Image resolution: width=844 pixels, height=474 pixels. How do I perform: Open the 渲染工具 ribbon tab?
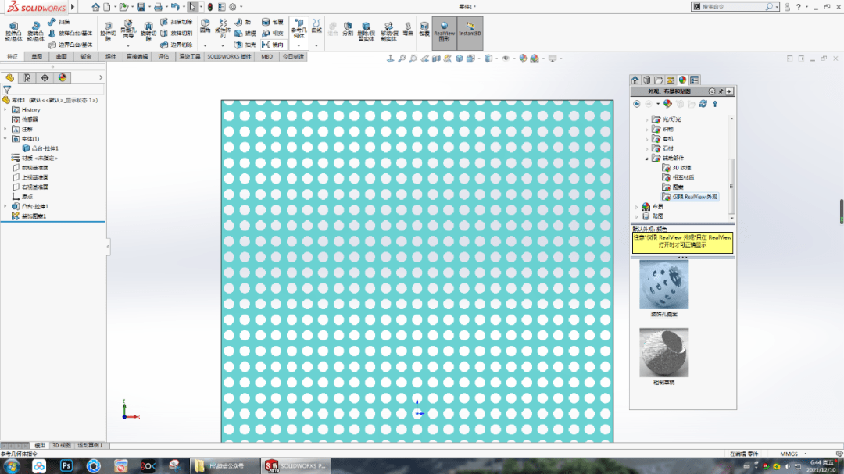tap(190, 56)
